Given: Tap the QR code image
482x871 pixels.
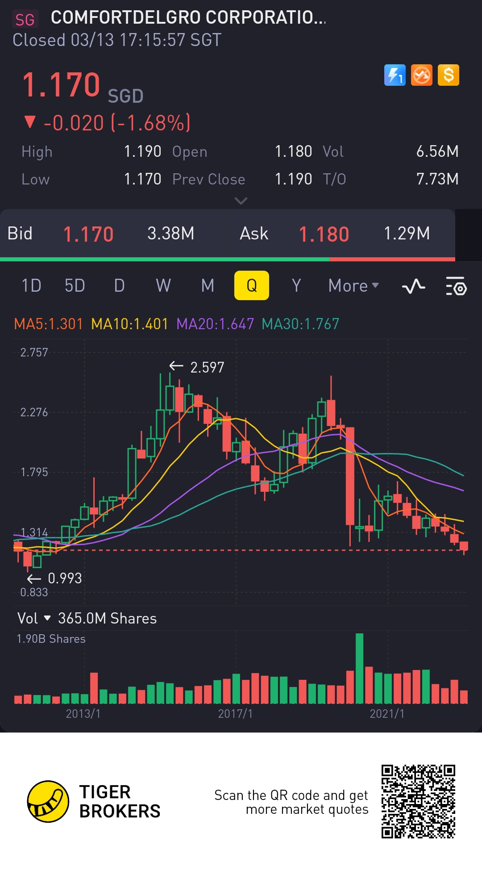Looking at the screenshot, I should click(418, 801).
